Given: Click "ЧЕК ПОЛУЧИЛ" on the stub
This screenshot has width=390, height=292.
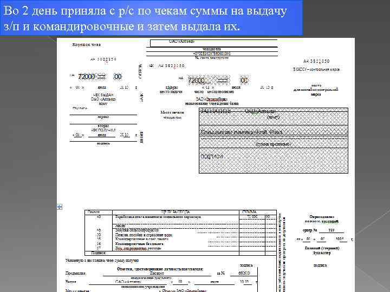Looking at the screenshot, I should (103, 130).
